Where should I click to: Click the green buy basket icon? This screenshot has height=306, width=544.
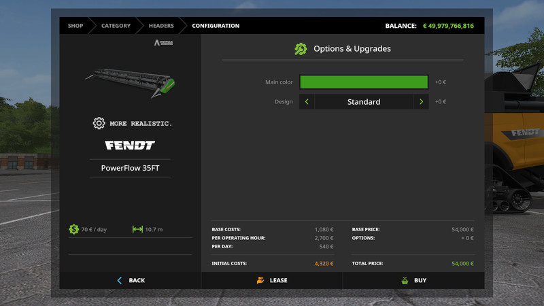[404, 280]
